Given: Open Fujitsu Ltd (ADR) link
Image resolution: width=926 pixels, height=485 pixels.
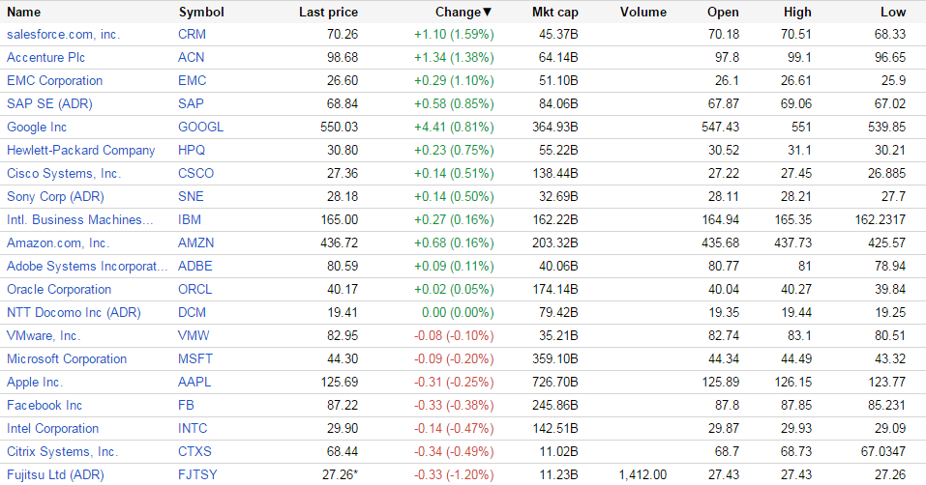Looking at the screenshot, I should [x=55, y=474].
